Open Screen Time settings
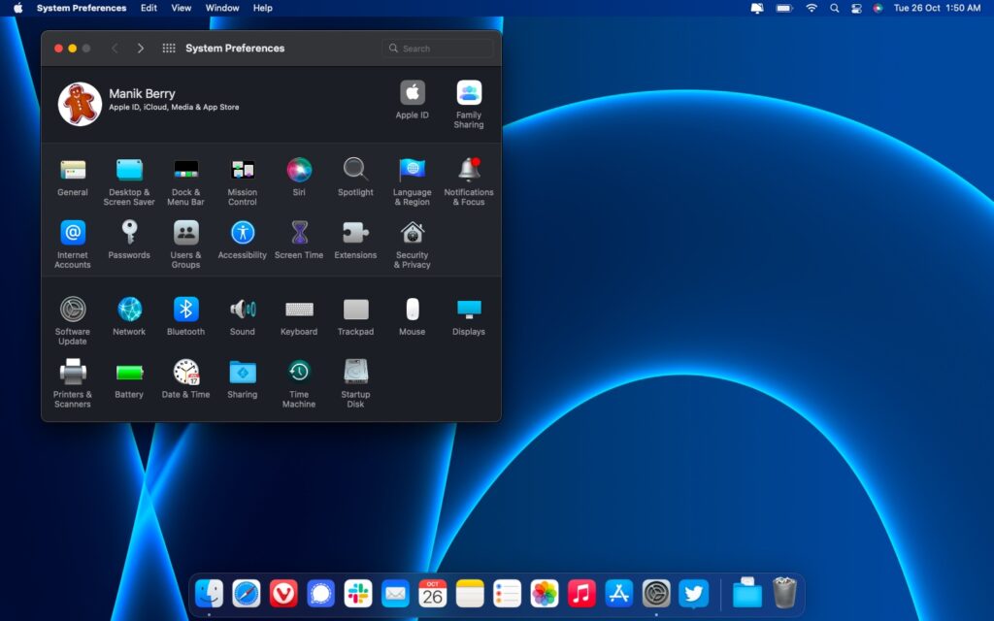This screenshot has width=994, height=621. coord(298,235)
